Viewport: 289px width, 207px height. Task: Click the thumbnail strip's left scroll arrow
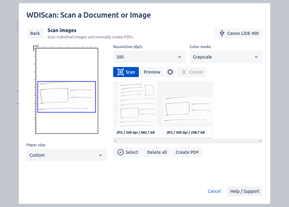tap(115, 141)
